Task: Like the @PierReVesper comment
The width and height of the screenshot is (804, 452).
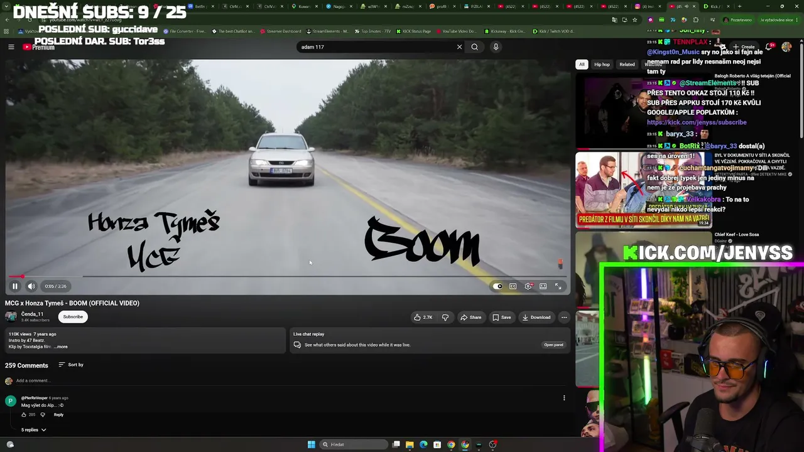Action: coord(24,415)
